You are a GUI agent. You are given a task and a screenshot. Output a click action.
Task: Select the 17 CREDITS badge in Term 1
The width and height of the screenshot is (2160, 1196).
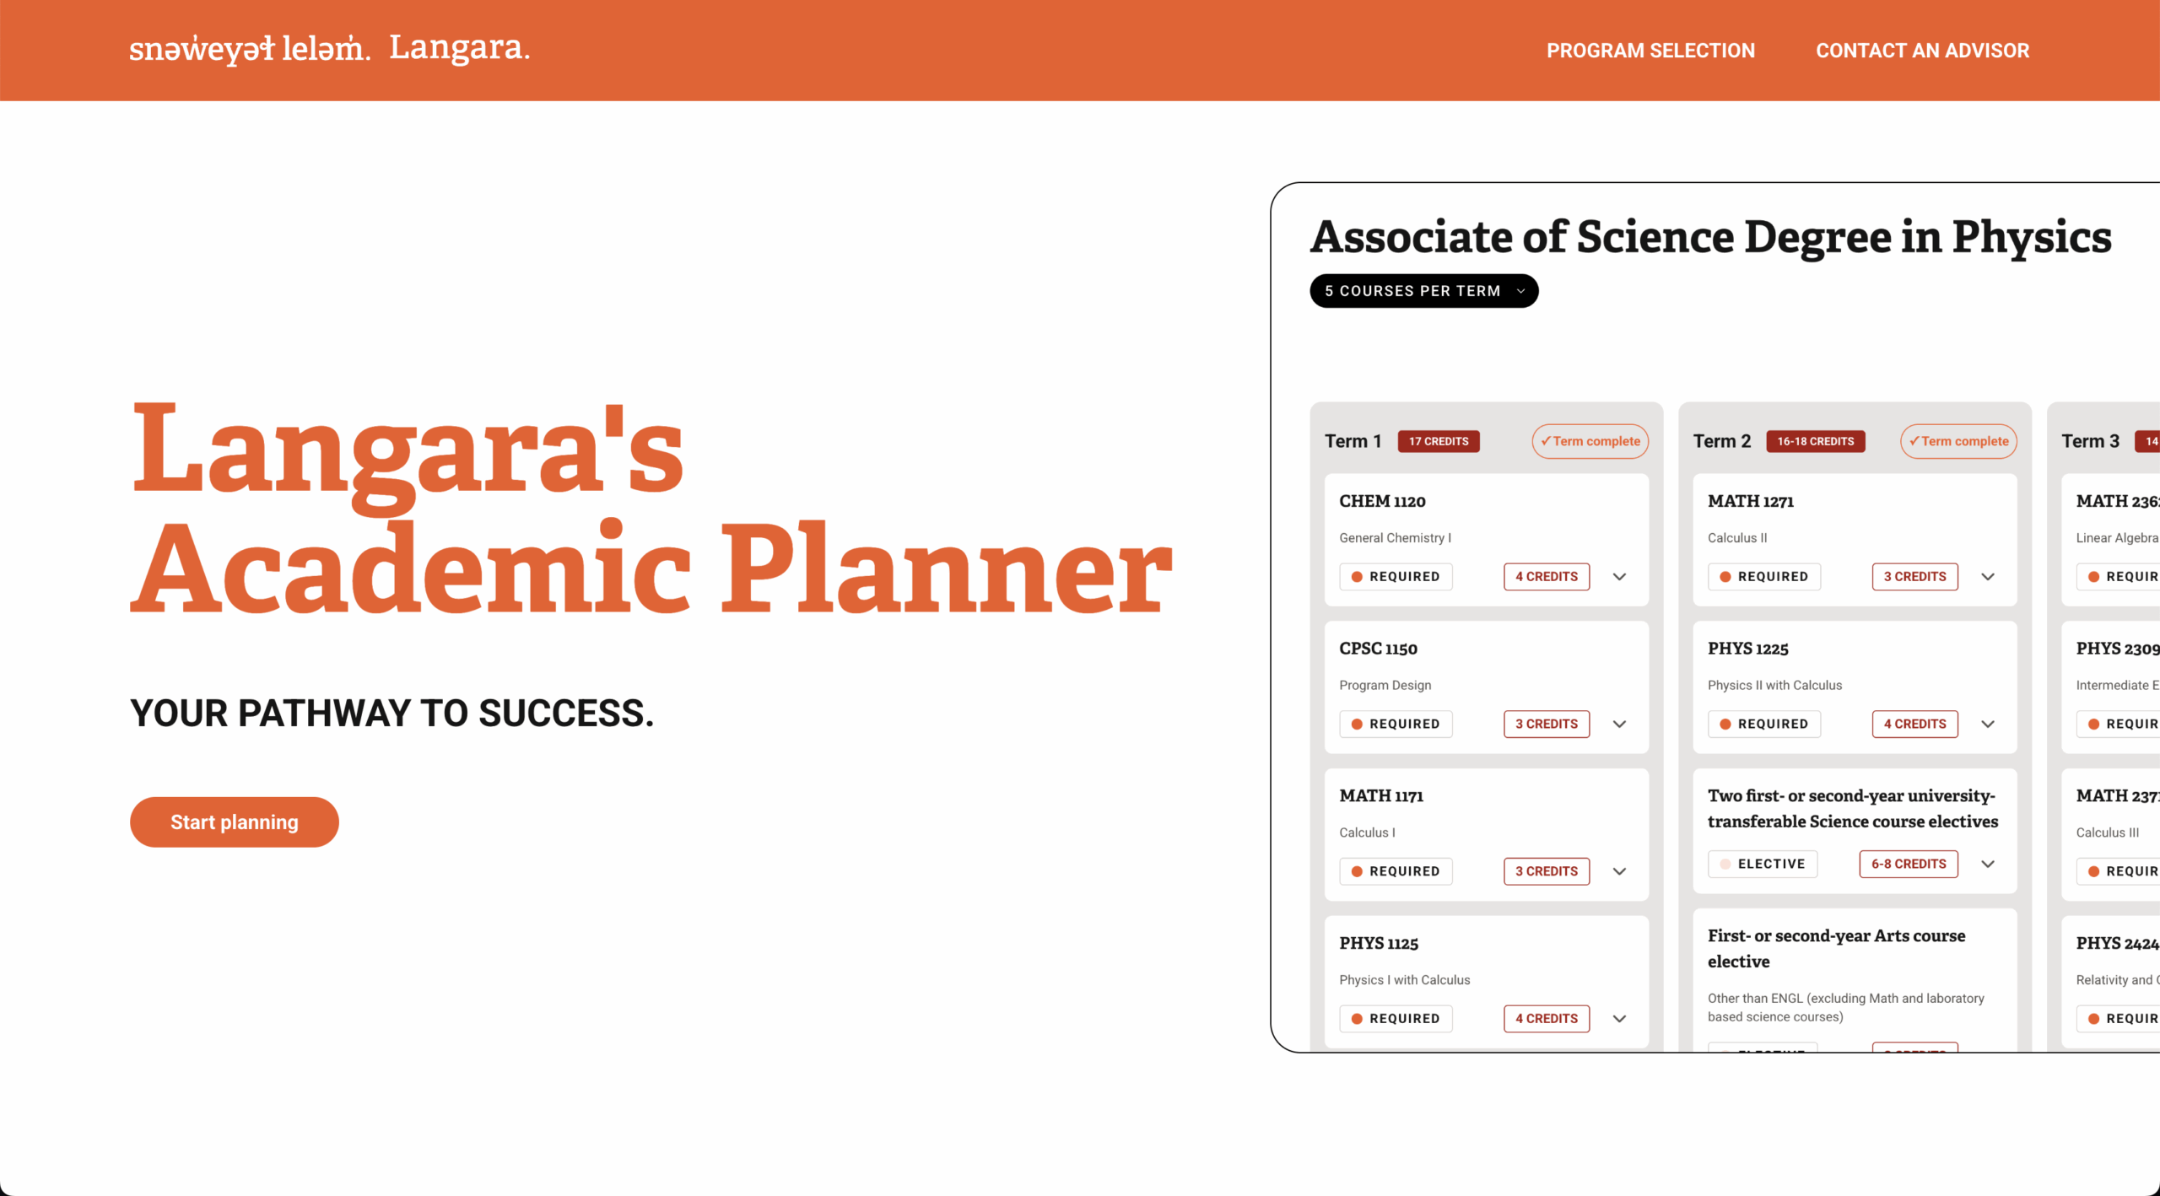click(x=1439, y=441)
